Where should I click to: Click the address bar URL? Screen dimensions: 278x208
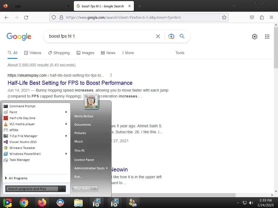124,17
